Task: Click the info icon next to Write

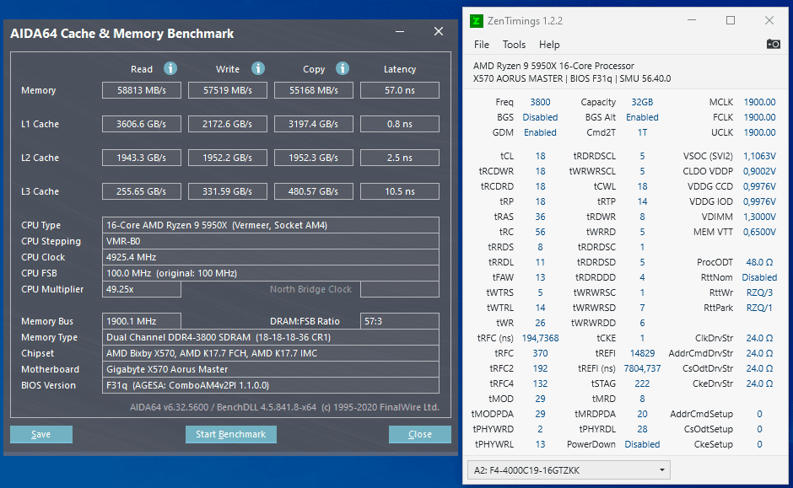Action: click(x=258, y=68)
